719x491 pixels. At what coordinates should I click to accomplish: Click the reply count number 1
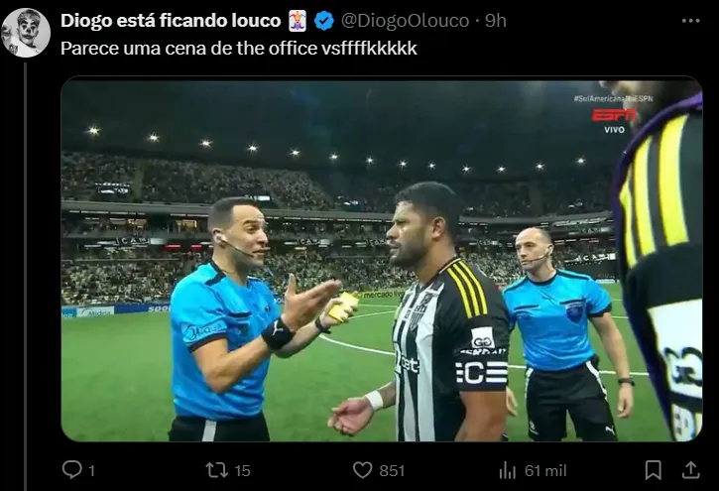pyautogui.click(x=91, y=471)
